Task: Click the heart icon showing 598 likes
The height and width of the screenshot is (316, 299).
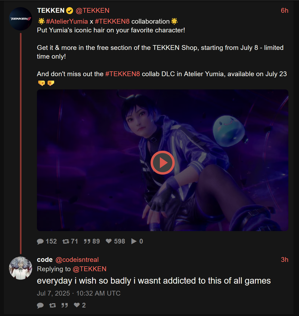Action: 109,241
